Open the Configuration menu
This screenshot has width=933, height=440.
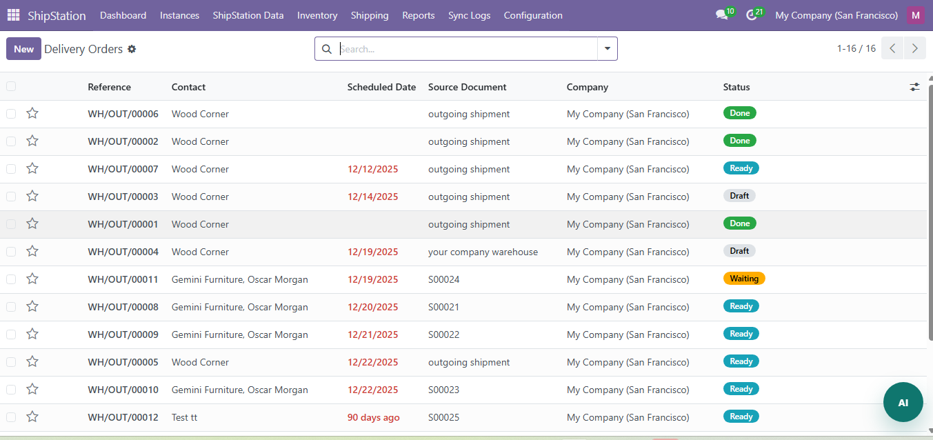(x=532, y=15)
